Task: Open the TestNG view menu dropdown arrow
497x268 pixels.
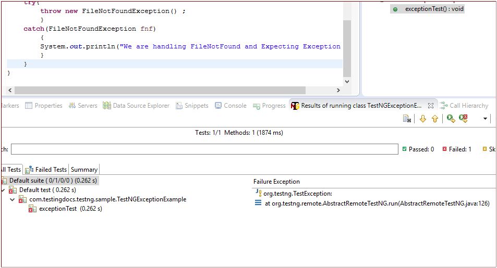Action: 485,119
